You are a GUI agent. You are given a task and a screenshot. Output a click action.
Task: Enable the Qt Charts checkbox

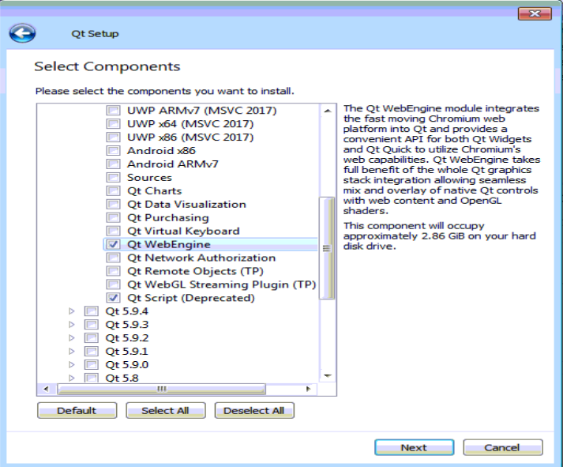[114, 191]
